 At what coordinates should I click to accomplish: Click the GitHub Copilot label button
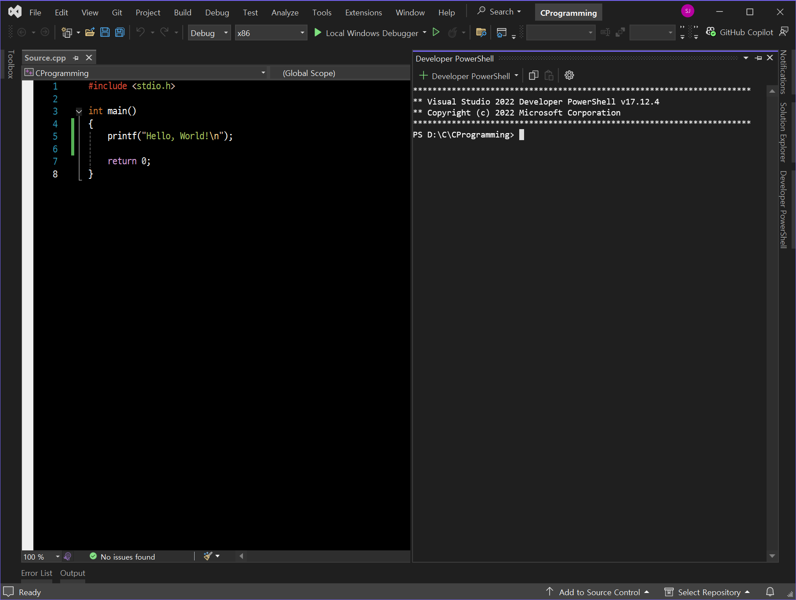coord(746,32)
